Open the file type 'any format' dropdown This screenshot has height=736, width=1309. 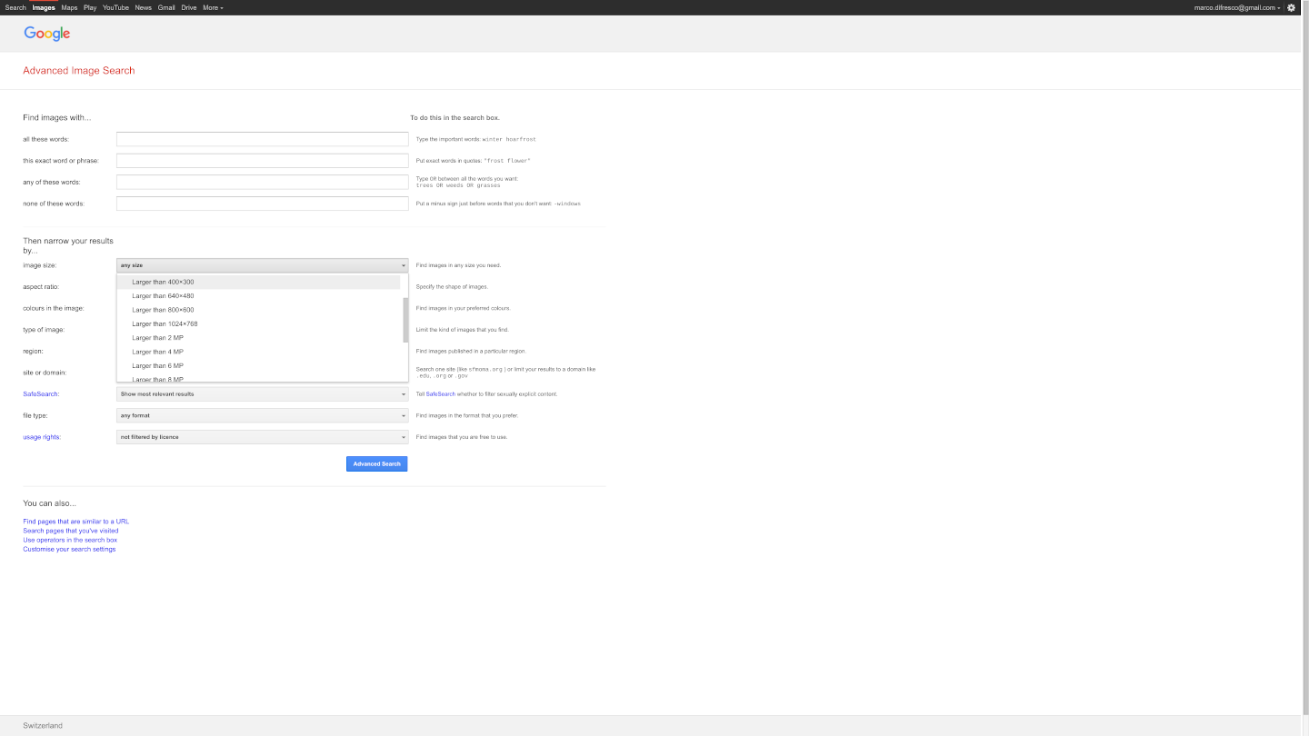[263, 415]
